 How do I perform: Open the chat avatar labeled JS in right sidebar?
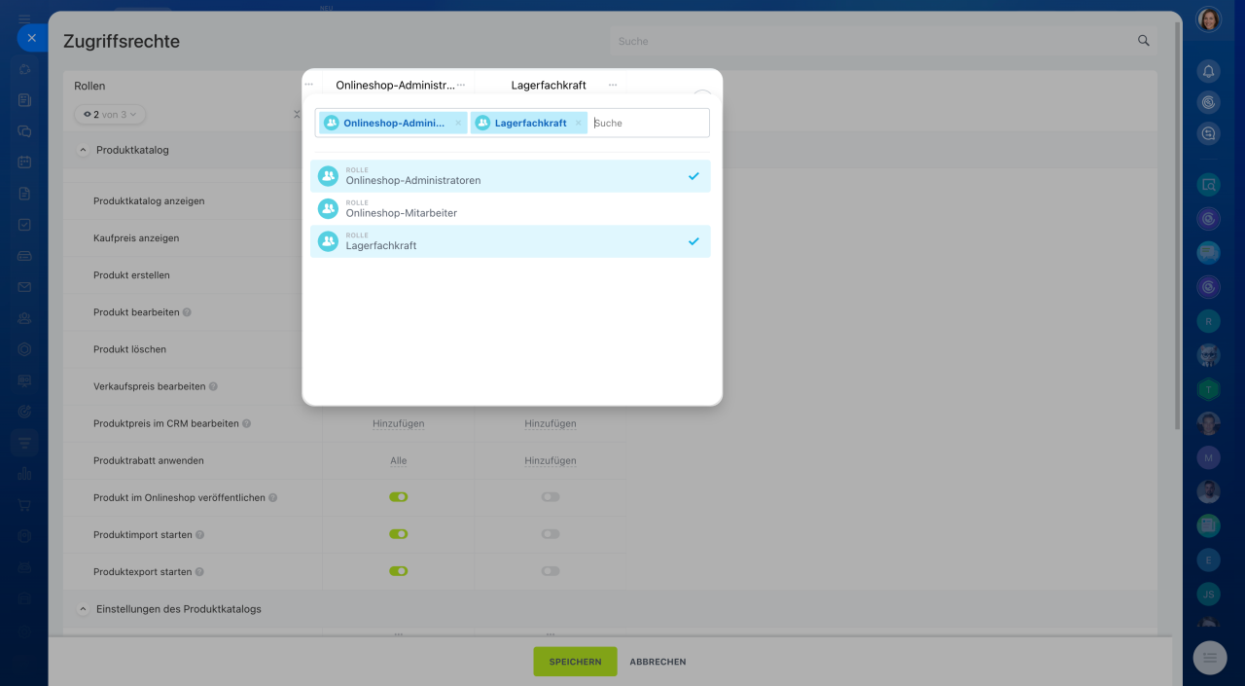point(1208,594)
